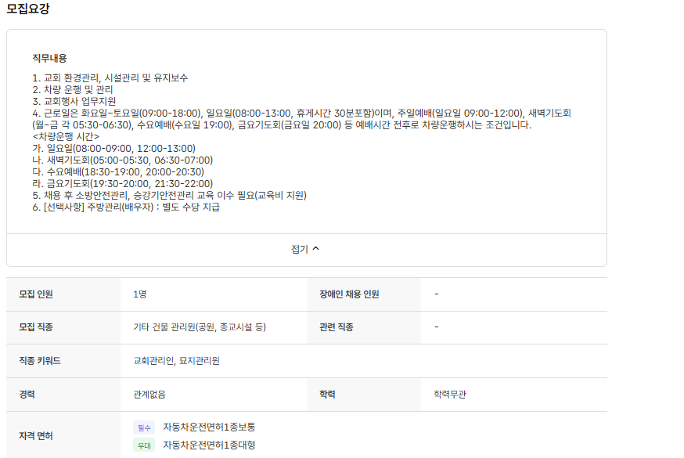The image size is (684, 458).
Task: Click the 학력무관 education value
Action: [450, 395]
